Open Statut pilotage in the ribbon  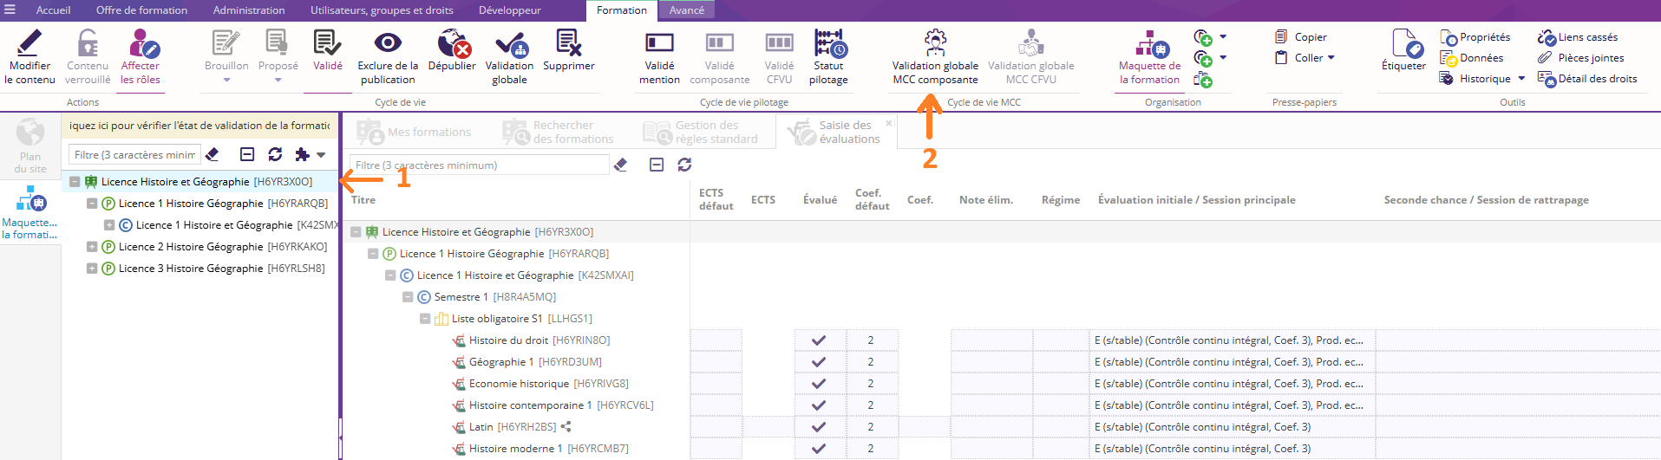[828, 44]
